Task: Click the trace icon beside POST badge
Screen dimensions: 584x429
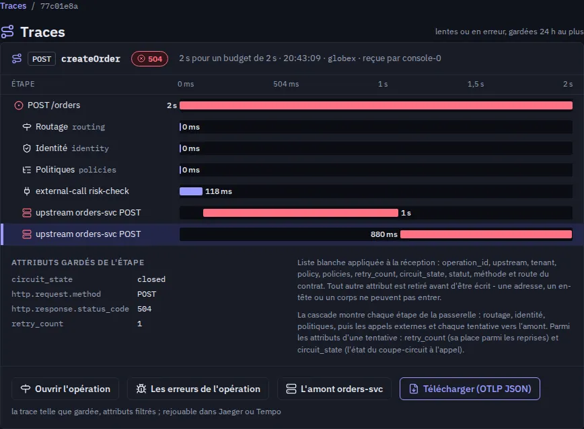Action: point(17,58)
